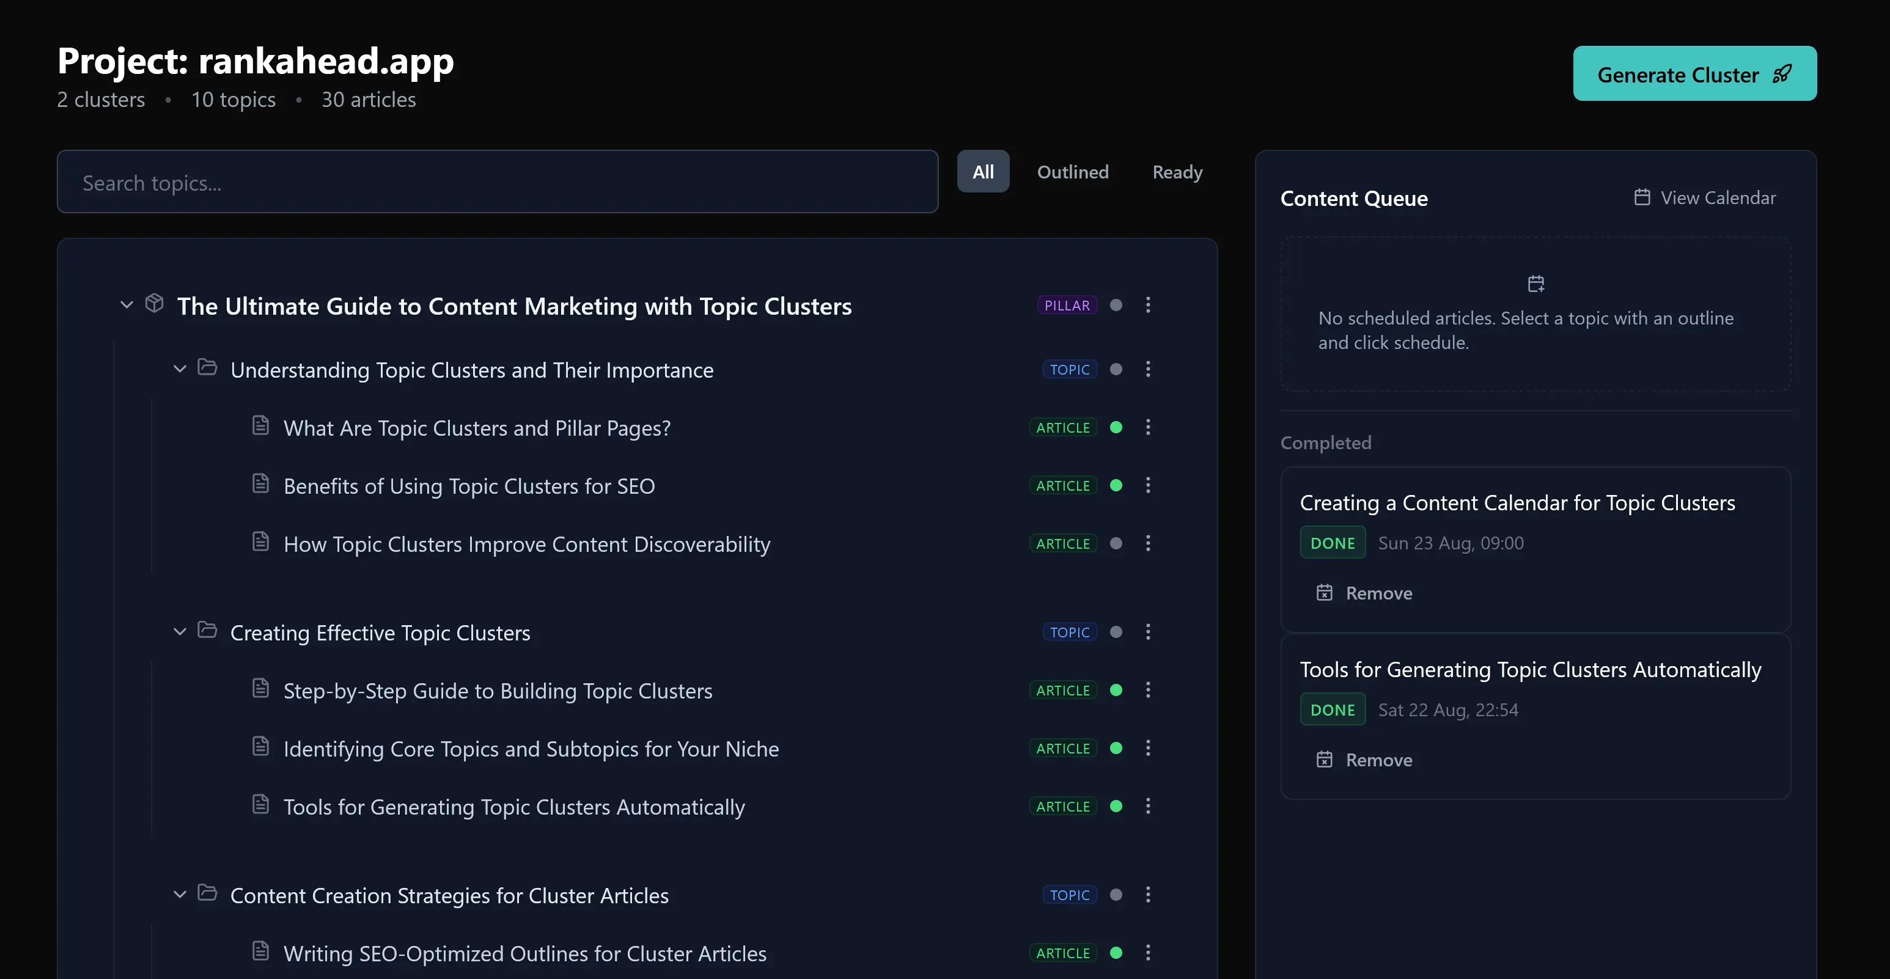
Task: Open kebab menu for Creating Effective Topic Clusters
Action: click(1148, 631)
